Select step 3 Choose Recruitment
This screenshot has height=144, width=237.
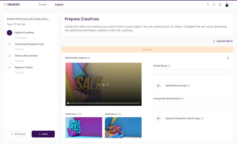[x=26, y=56]
